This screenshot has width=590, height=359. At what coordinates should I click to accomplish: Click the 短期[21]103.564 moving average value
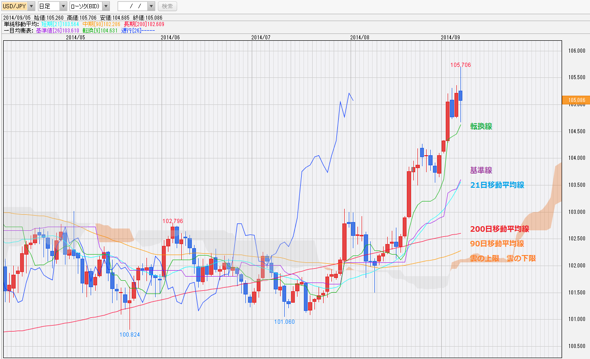[x=60, y=24]
